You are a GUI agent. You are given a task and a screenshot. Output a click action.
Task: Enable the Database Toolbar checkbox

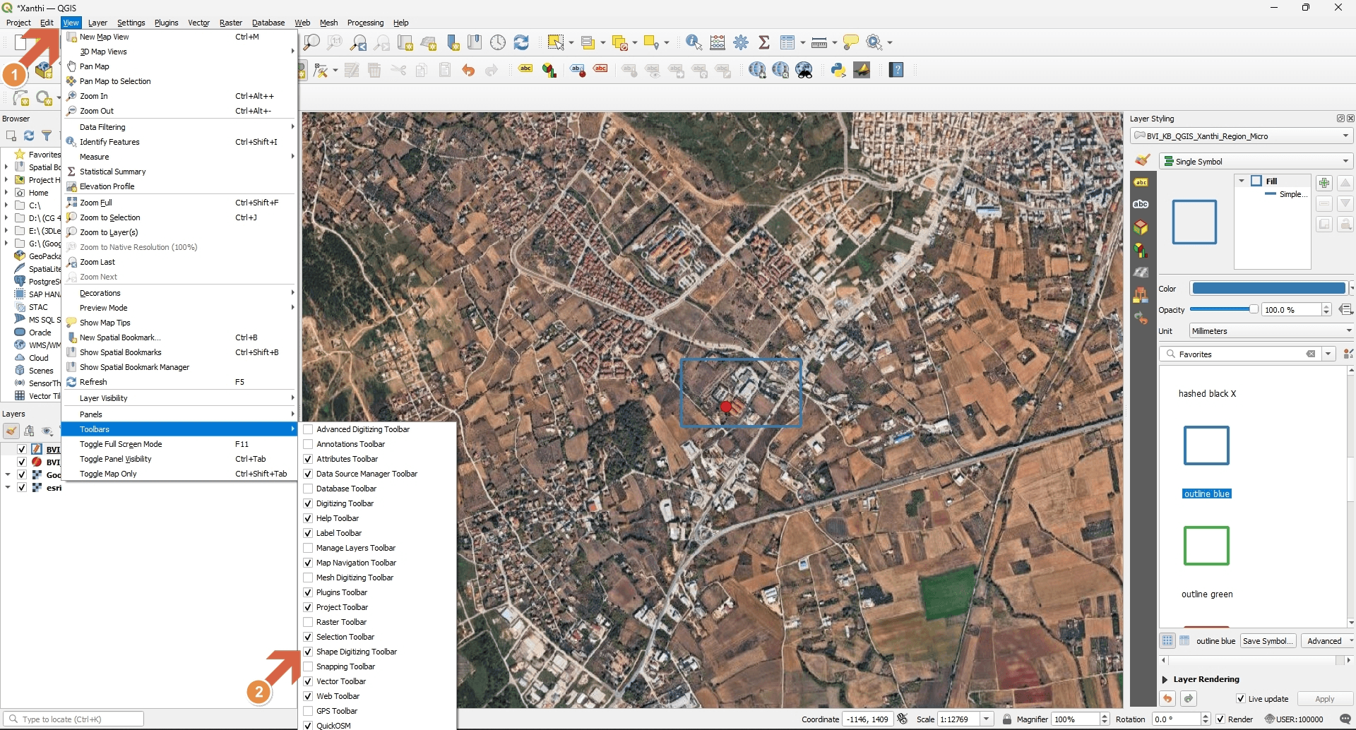[x=308, y=489]
